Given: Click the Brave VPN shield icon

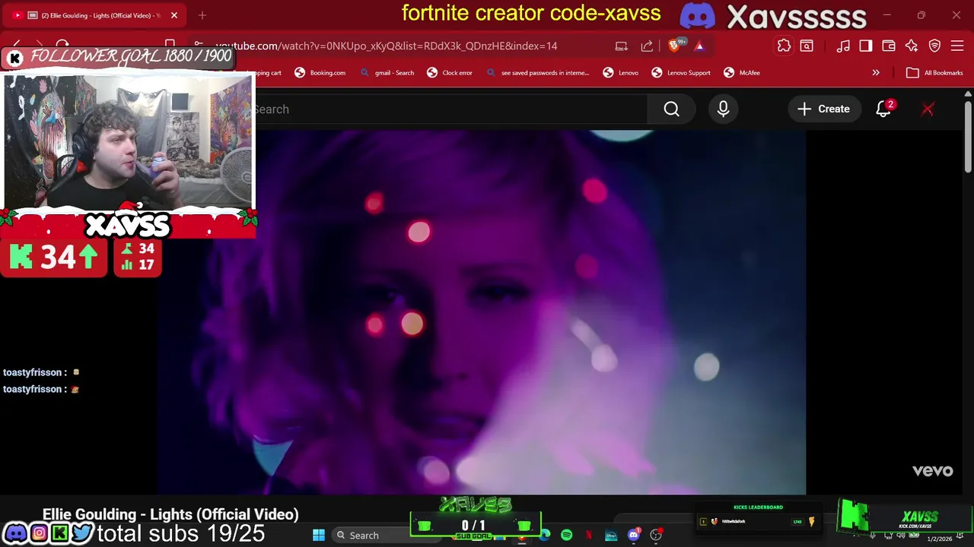Looking at the screenshot, I should point(934,46).
